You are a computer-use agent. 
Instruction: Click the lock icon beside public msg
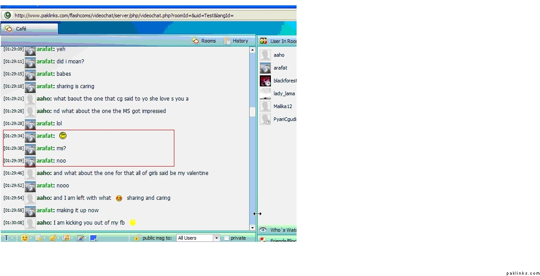pos(137,238)
